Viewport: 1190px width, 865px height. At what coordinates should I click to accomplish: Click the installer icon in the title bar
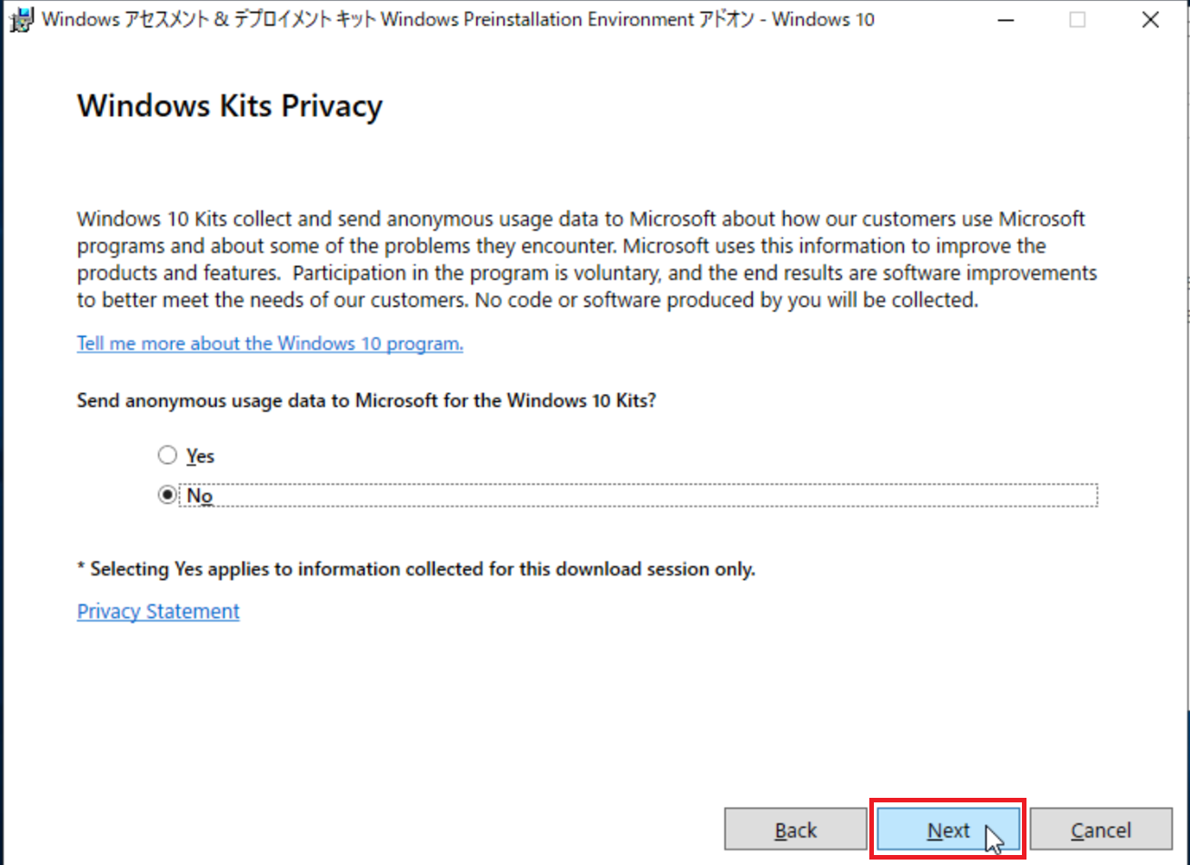point(21,19)
